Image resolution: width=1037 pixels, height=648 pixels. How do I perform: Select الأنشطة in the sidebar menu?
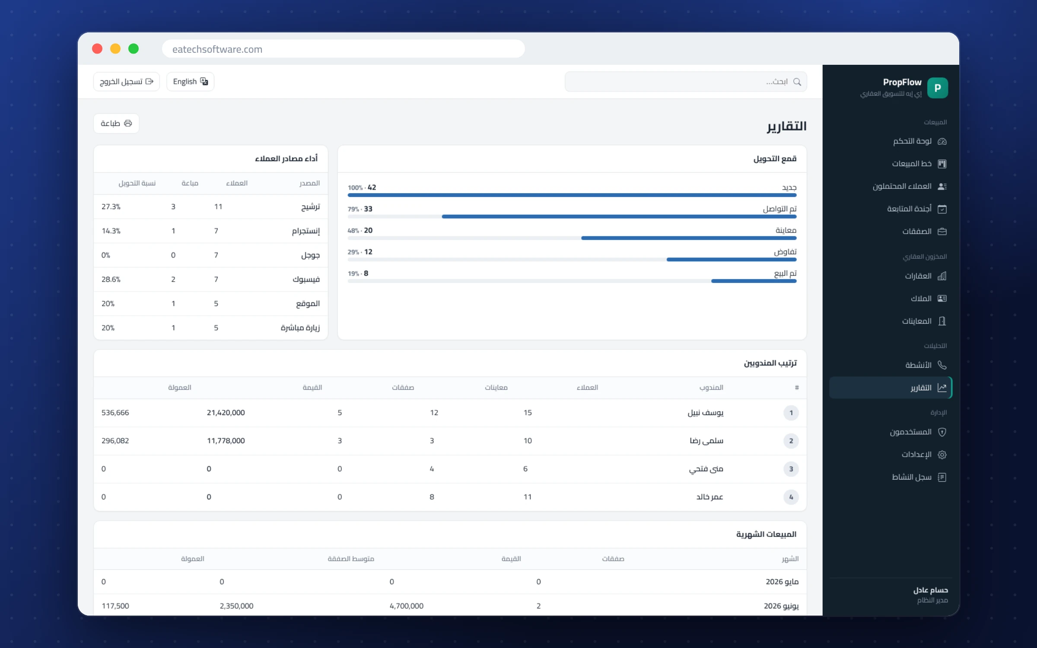tap(890, 365)
